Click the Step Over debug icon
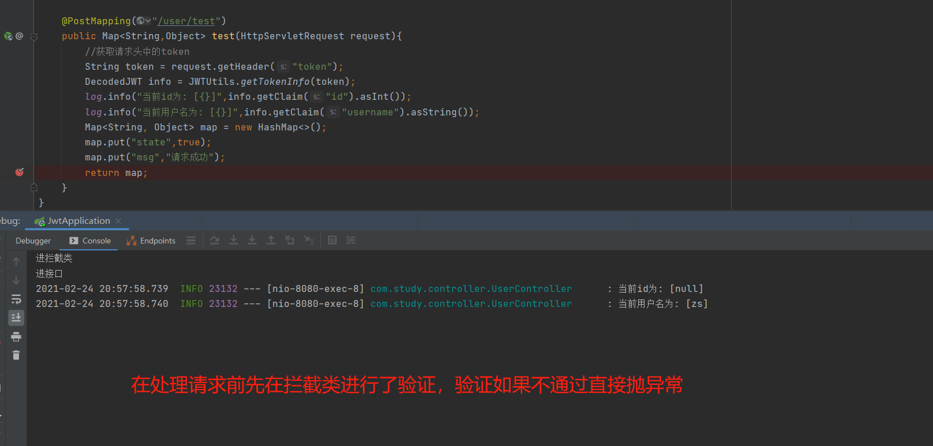 pyautogui.click(x=215, y=241)
